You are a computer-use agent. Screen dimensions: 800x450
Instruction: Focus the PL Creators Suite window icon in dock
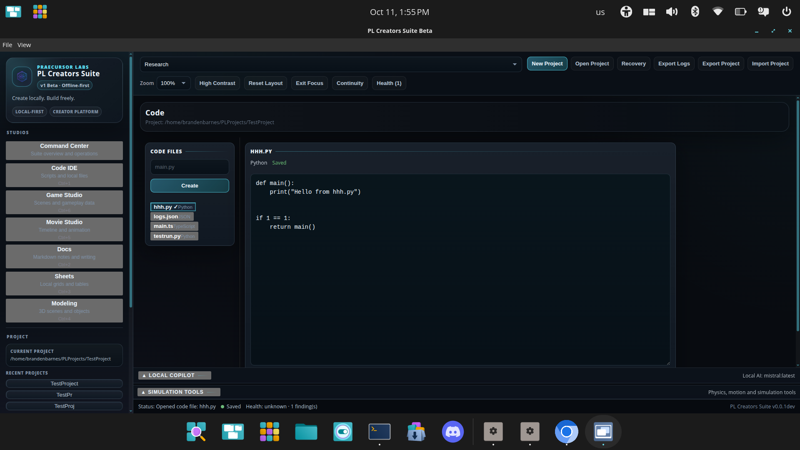tap(603, 432)
